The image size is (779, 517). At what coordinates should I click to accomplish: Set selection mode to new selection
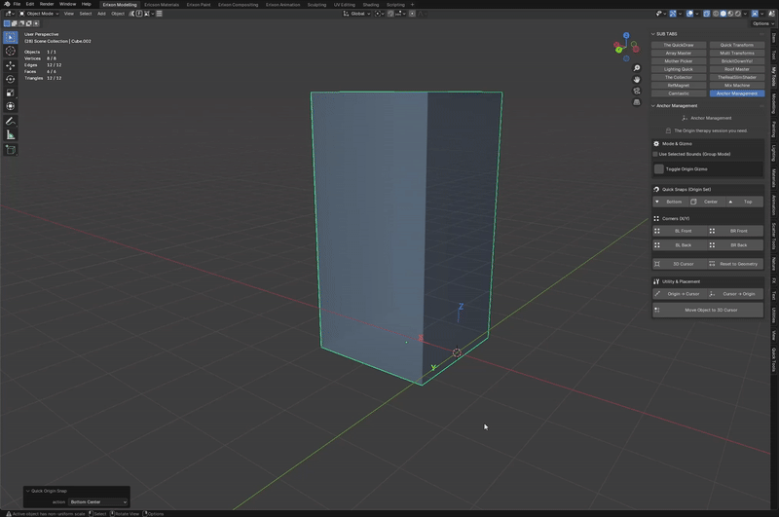(7, 23)
